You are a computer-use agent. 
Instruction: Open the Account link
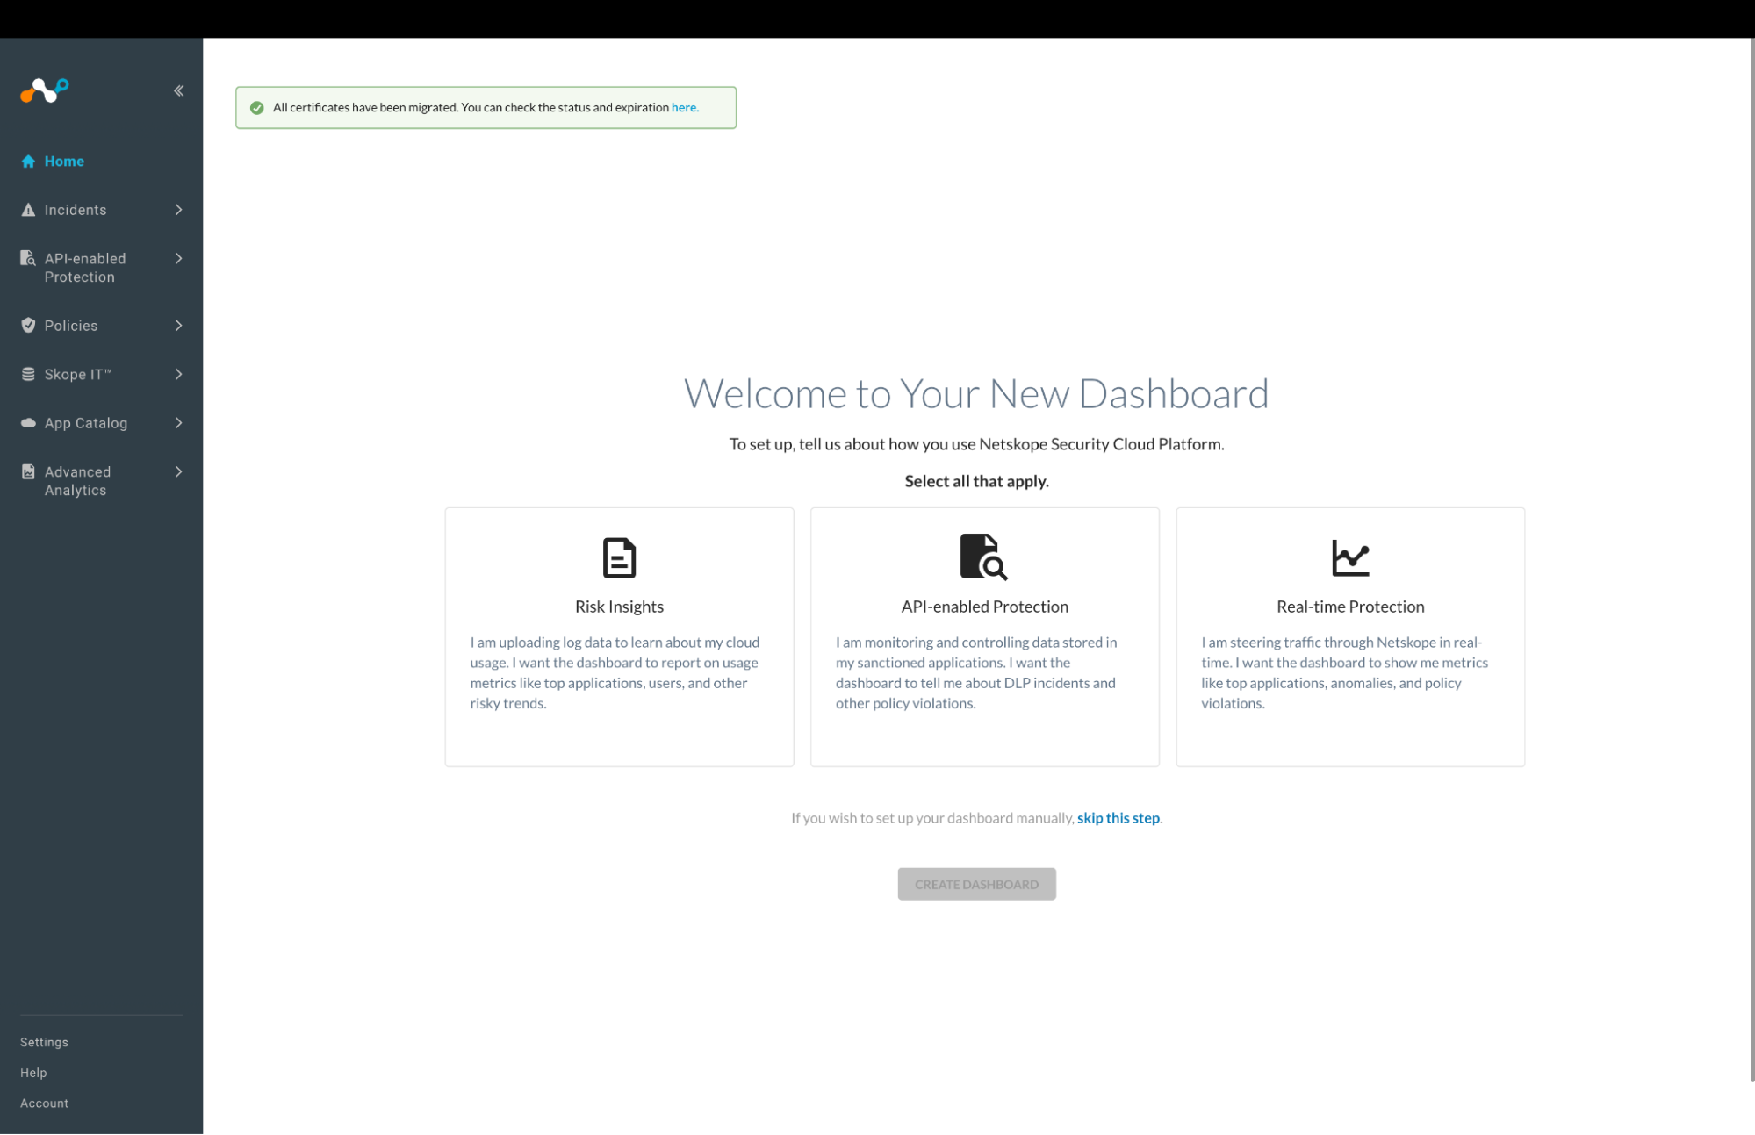coord(44,1103)
